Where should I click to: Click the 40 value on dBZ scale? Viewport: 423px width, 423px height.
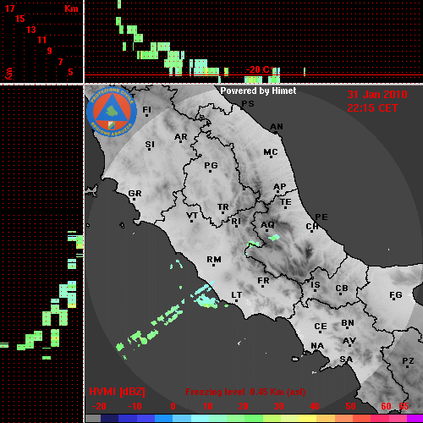tap(315, 406)
